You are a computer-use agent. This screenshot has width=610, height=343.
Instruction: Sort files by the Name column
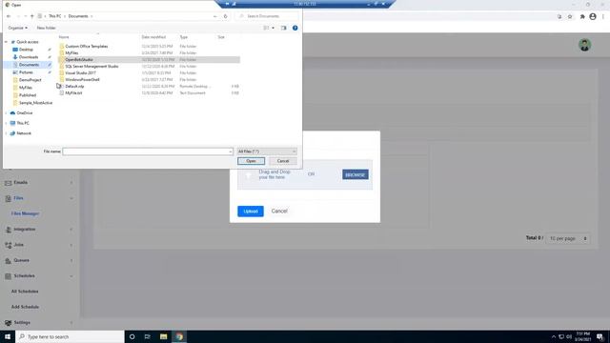point(64,37)
